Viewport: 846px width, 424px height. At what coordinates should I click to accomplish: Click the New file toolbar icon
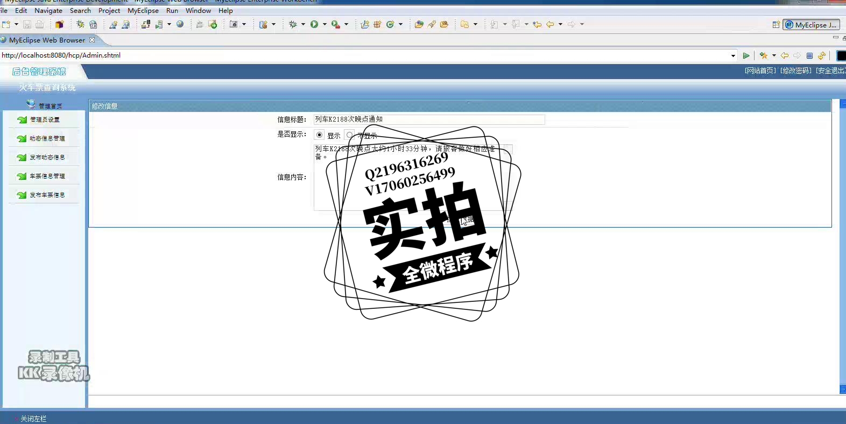pos(6,24)
